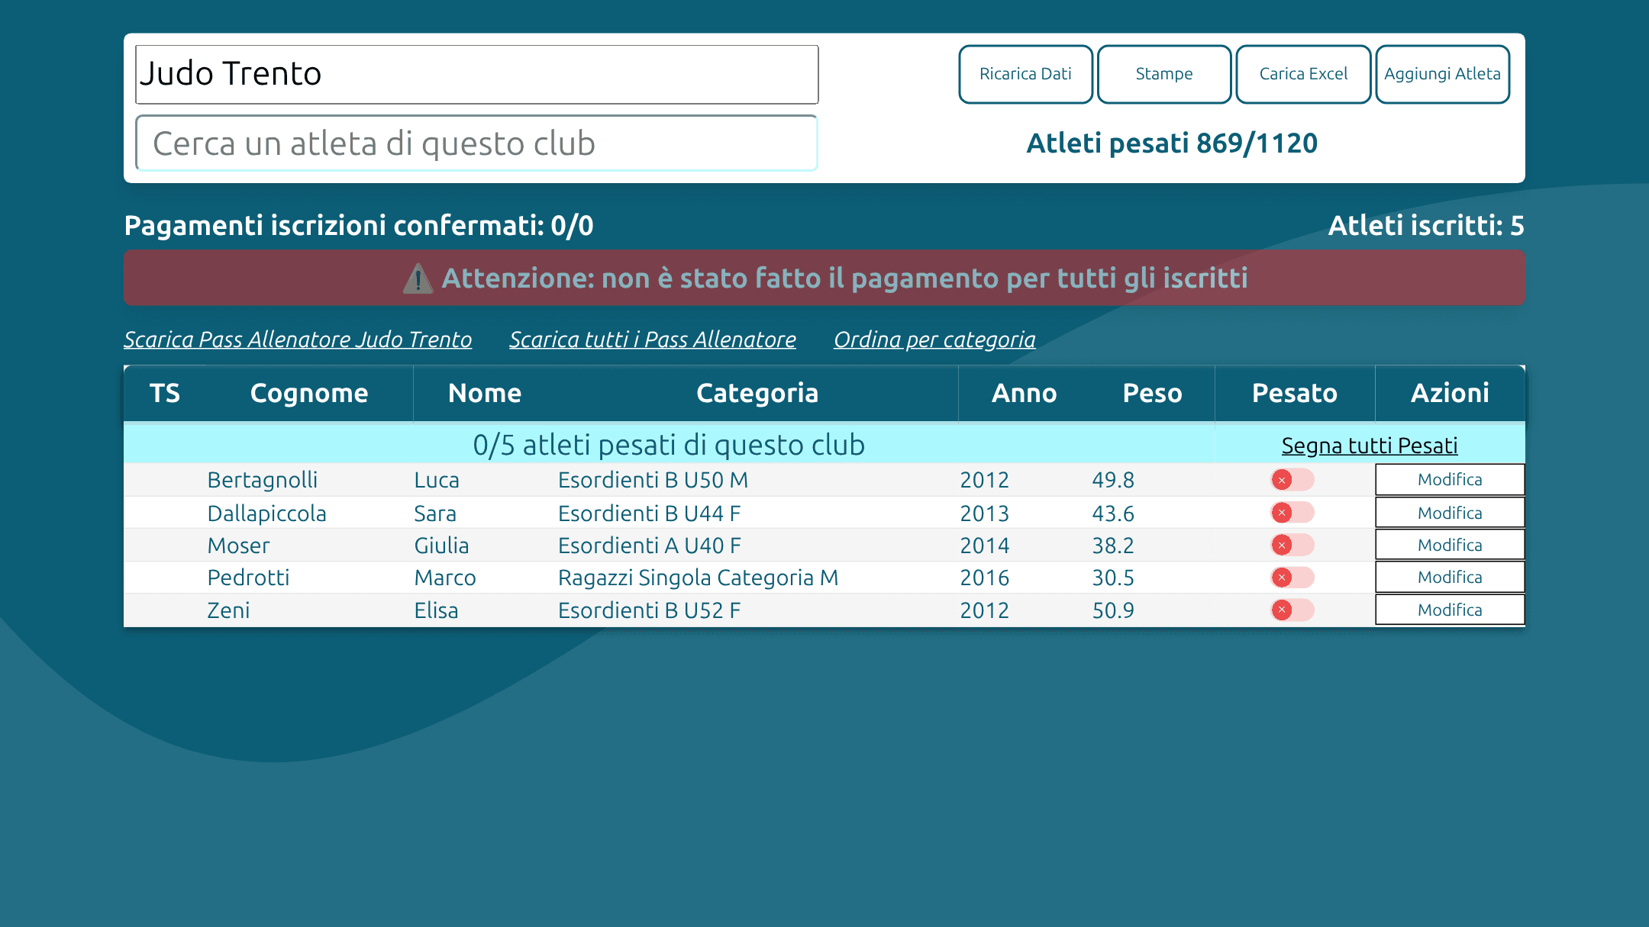Click the Nome column header
Image resolution: width=1649 pixels, height=927 pixels.
[485, 393]
